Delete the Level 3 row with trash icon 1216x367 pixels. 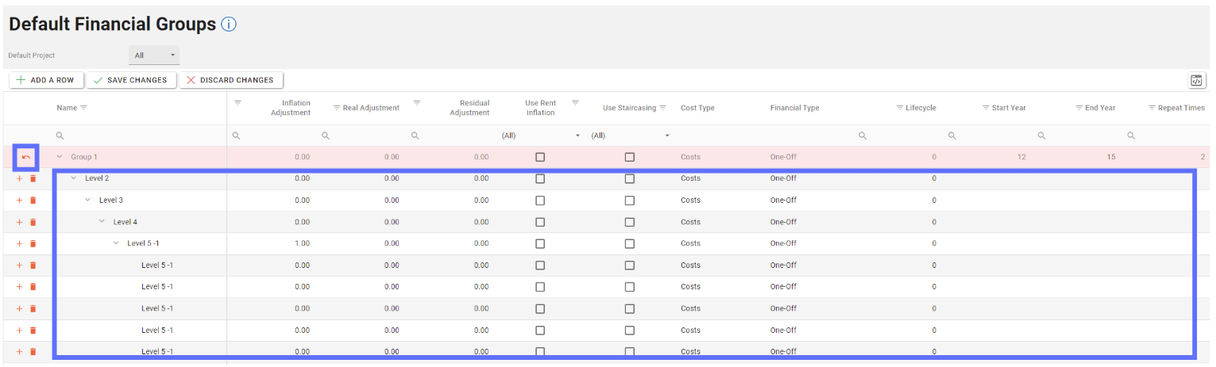33,201
